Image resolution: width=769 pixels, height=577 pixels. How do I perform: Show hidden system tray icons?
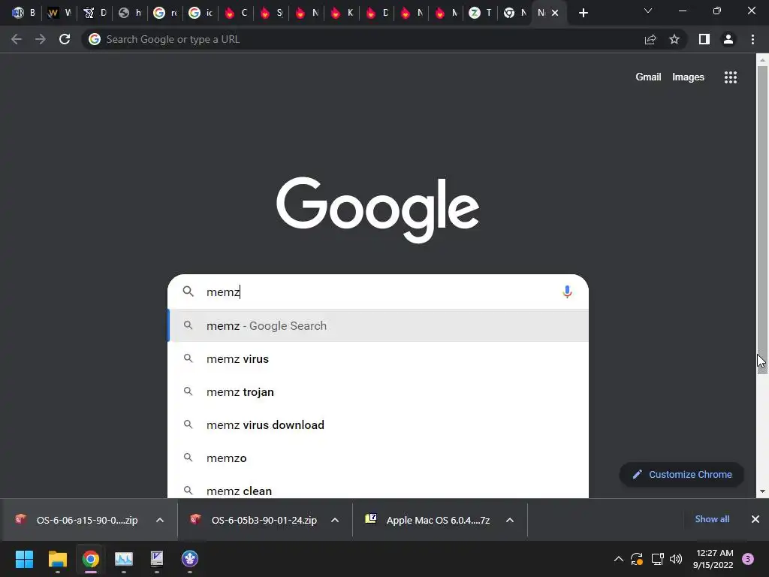pyautogui.click(x=619, y=559)
